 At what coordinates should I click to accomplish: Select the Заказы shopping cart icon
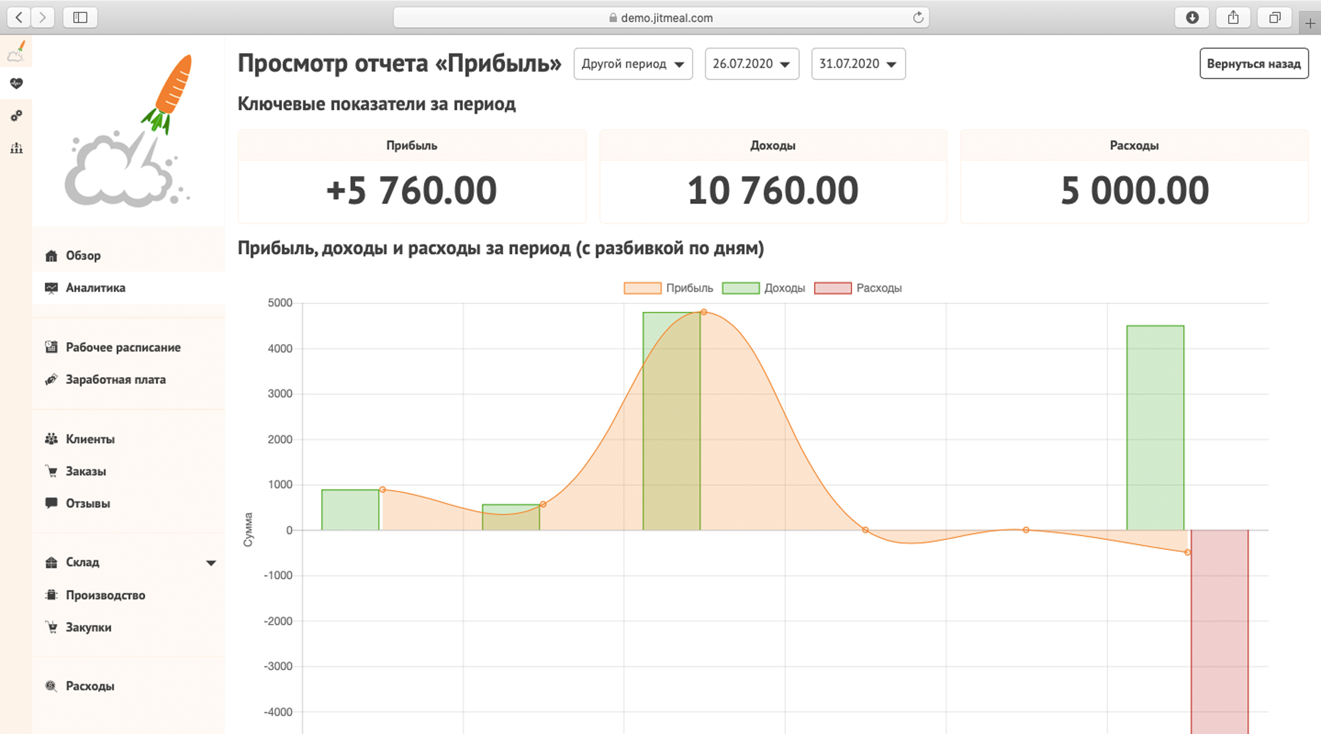point(52,471)
